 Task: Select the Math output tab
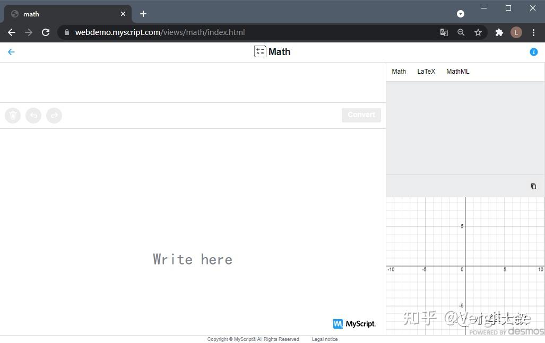(x=399, y=71)
